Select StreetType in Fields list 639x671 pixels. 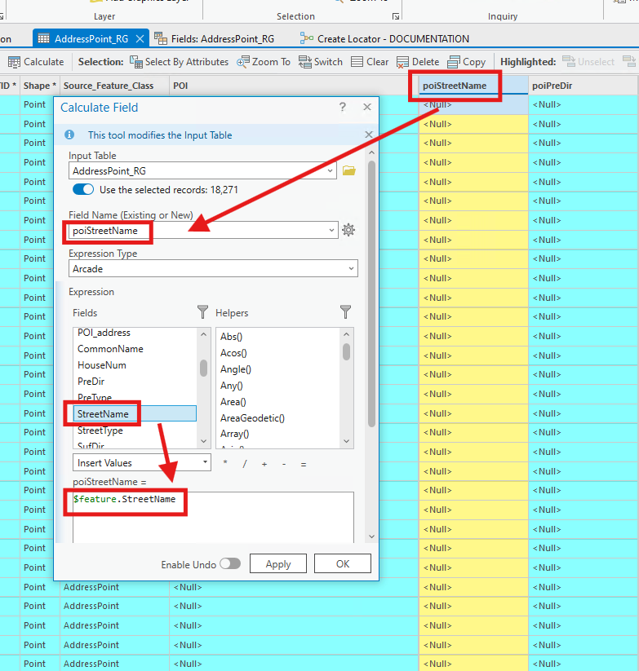(x=135, y=430)
